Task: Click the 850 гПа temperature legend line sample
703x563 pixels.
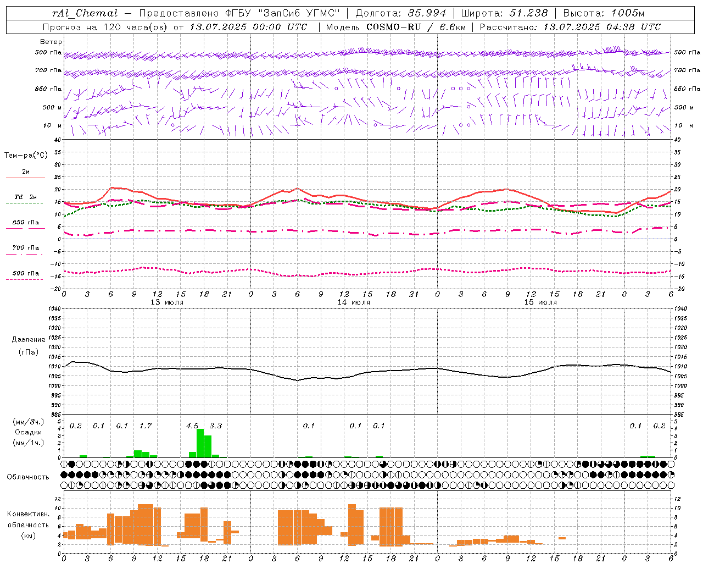Action: (25, 228)
